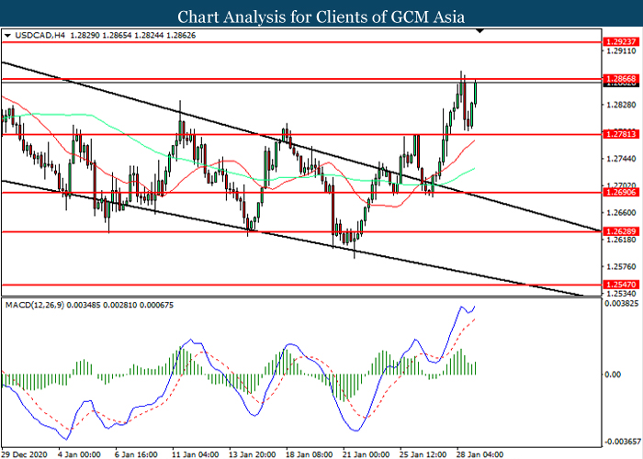This screenshot has height=459, width=643.
Task: Click the 1.27813 price level tag
Action: pos(618,134)
